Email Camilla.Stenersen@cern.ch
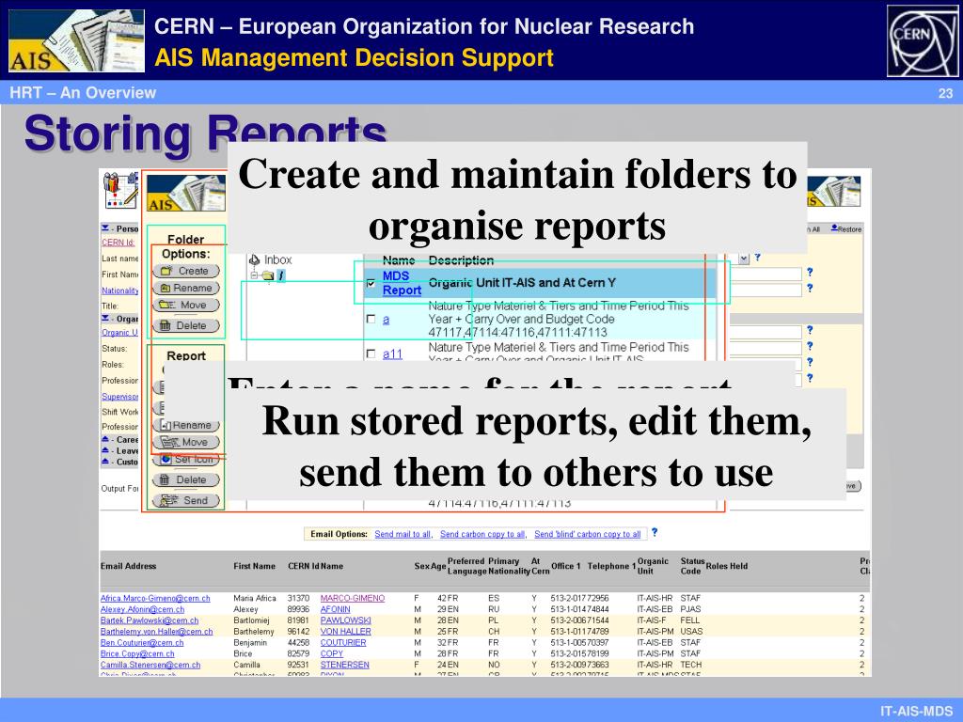 [150, 665]
